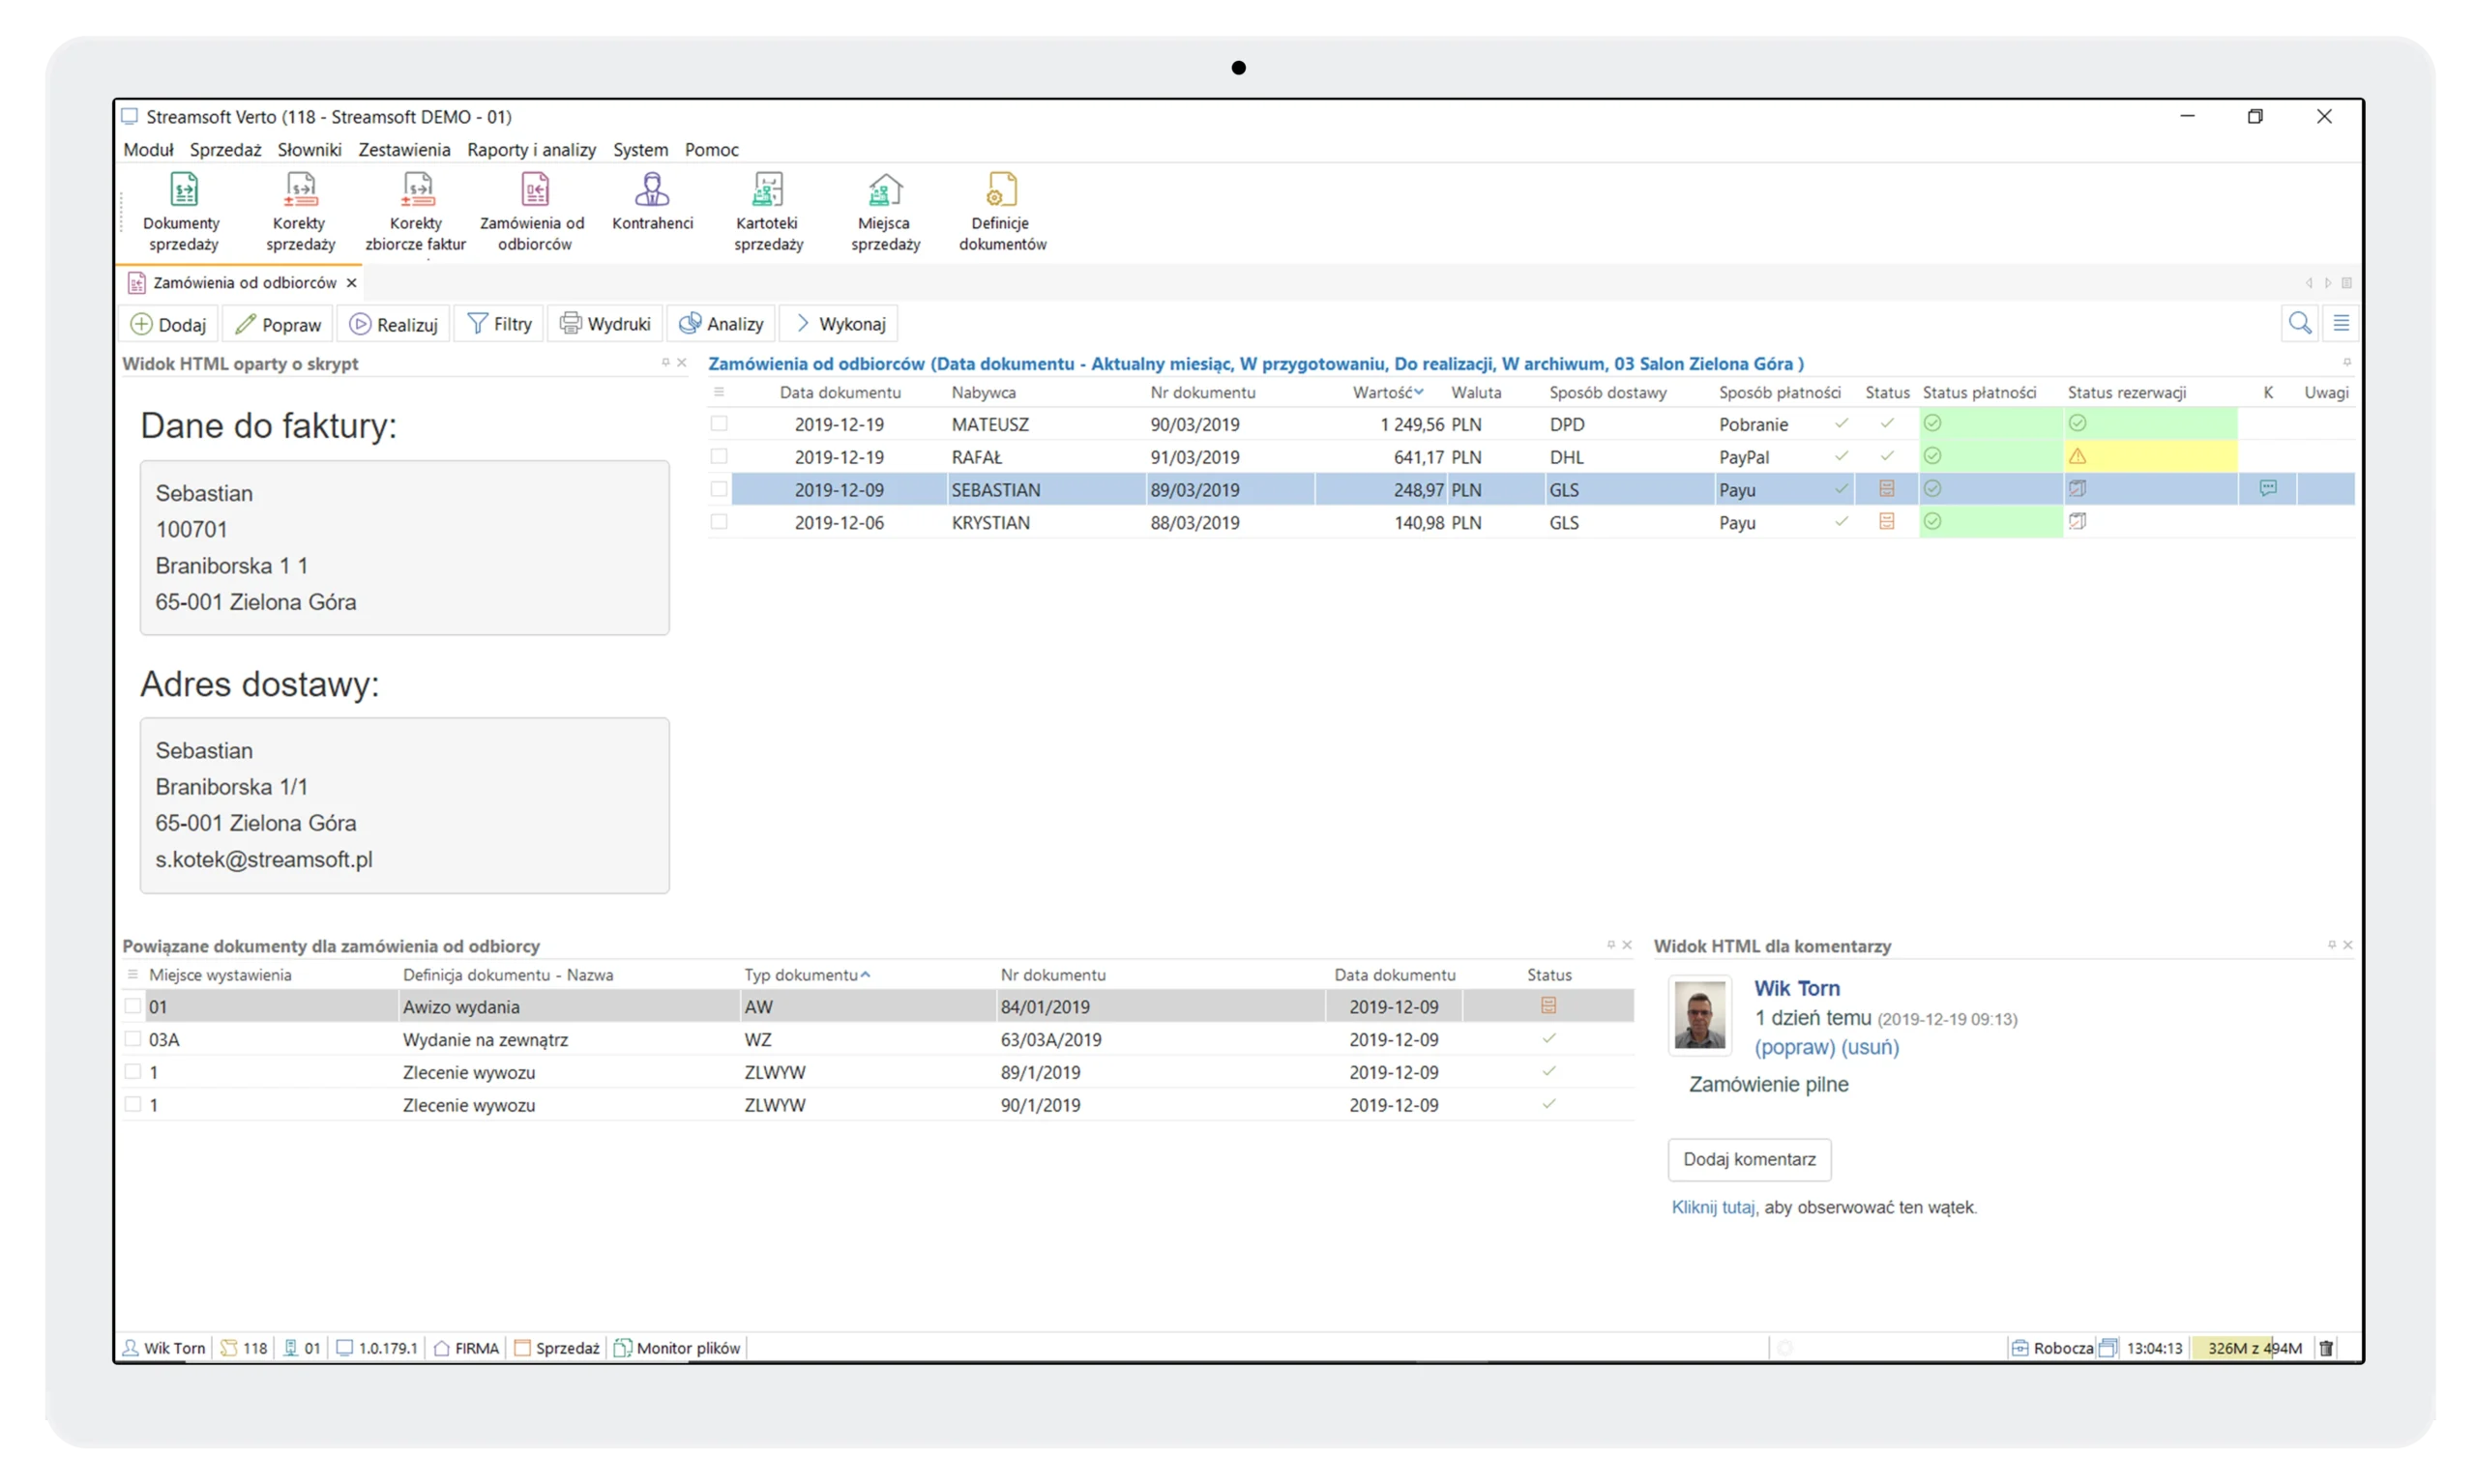This screenshot has height=1484, width=2476.
Task: Click the memory usage bar 326M z 494M
Action: 2253,1348
